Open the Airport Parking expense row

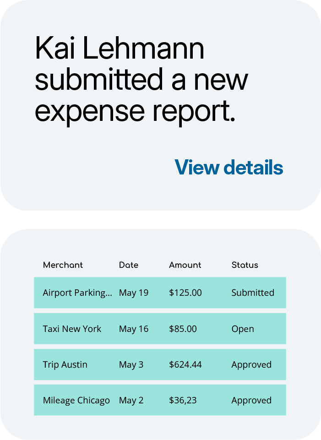tap(77, 293)
